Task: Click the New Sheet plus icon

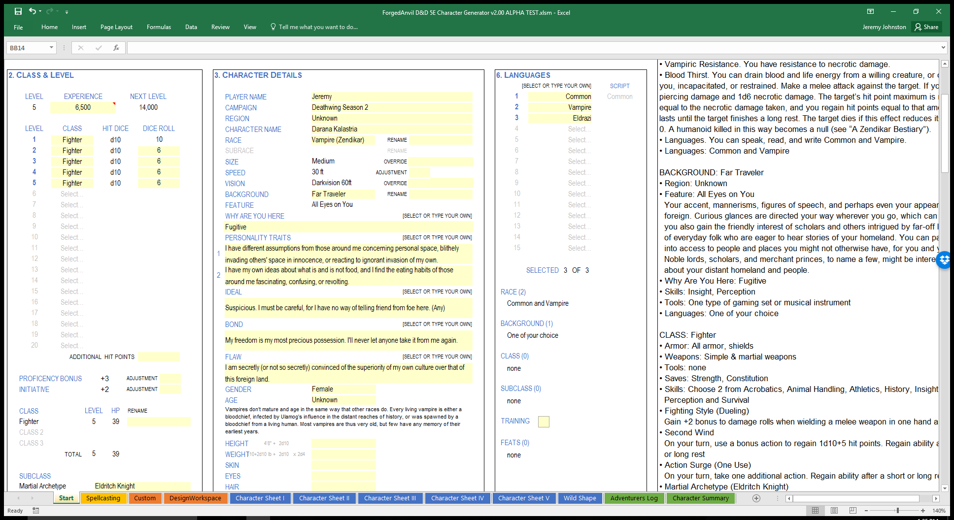Action: pos(756,498)
